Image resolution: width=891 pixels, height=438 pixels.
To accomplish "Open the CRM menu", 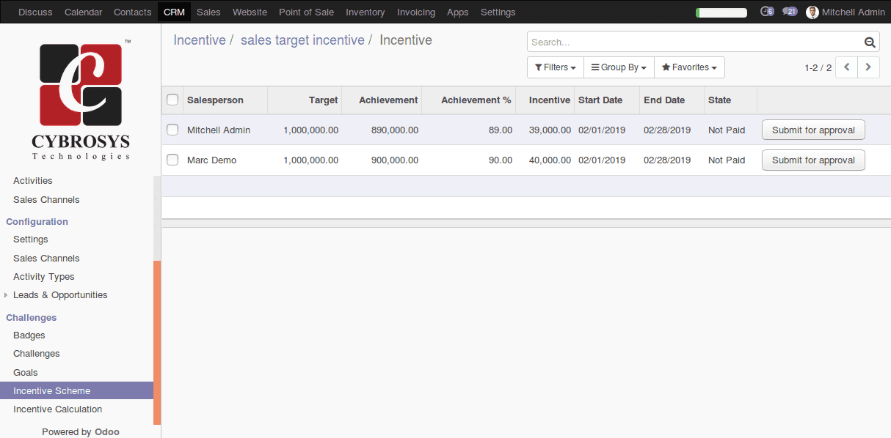I will pos(174,12).
